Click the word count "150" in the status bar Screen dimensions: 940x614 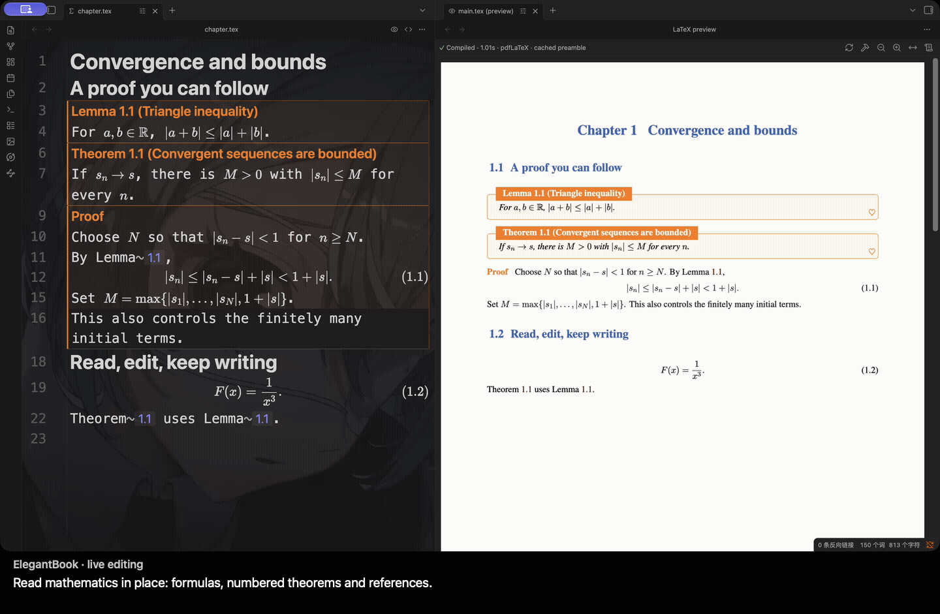click(872, 545)
